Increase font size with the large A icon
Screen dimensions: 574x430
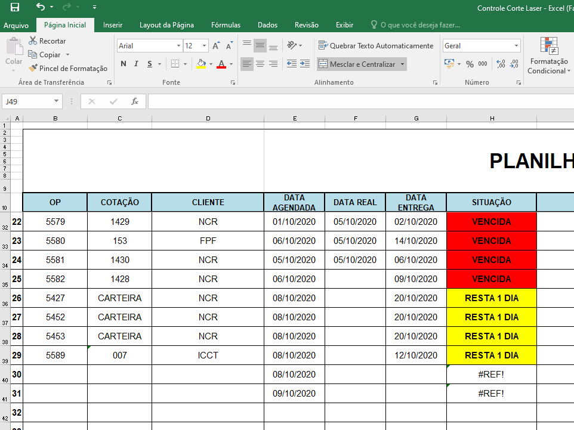(216, 45)
